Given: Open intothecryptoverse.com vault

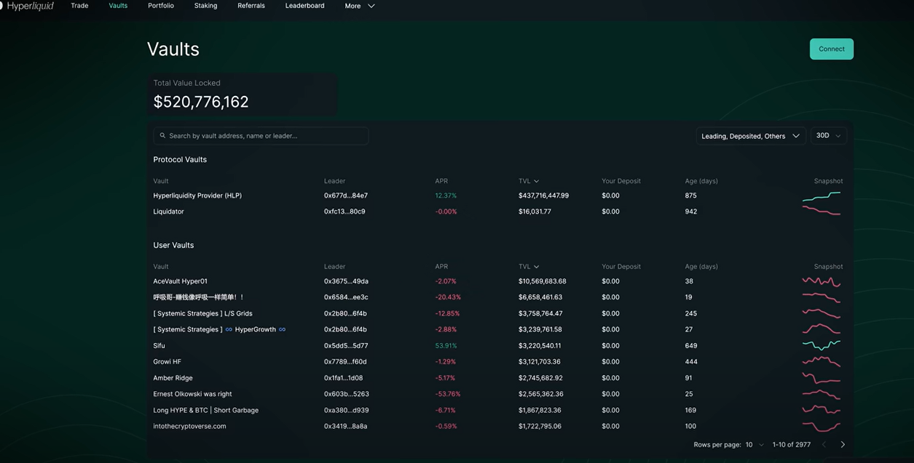Looking at the screenshot, I should point(189,426).
